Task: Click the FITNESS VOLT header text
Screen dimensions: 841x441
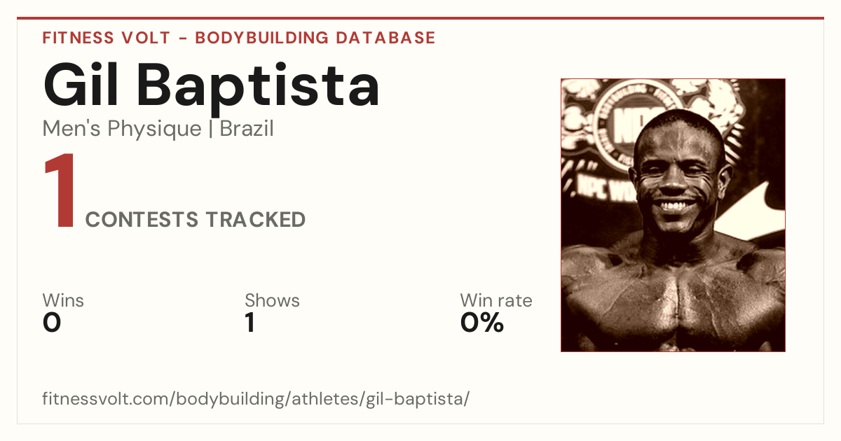Action: (x=105, y=38)
